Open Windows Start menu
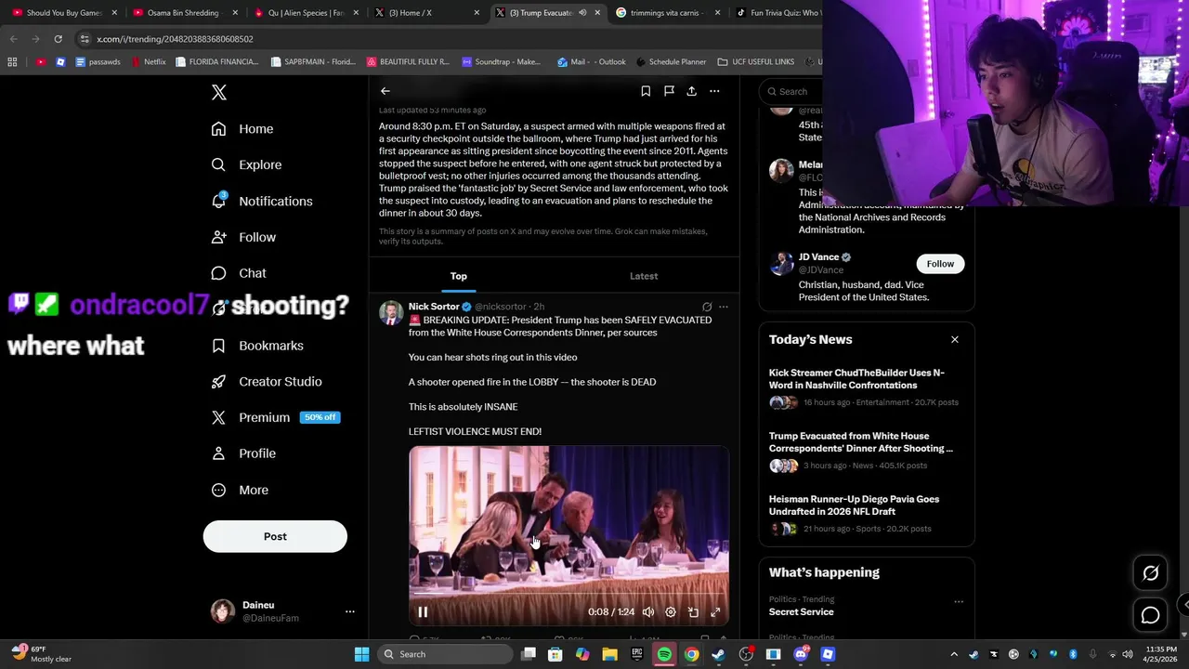 [x=361, y=654]
